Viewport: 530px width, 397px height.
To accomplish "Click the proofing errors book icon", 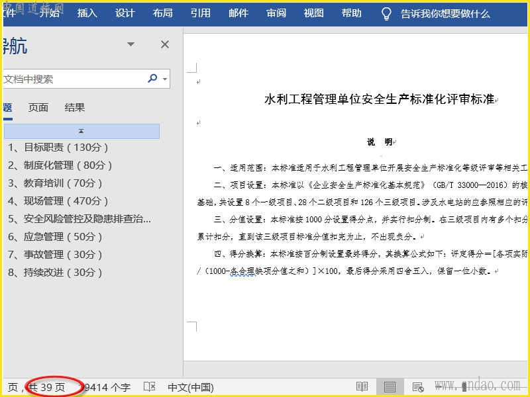I will (x=150, y=387).
